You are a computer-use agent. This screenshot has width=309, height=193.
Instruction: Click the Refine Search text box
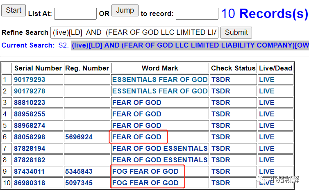(134, 32)
